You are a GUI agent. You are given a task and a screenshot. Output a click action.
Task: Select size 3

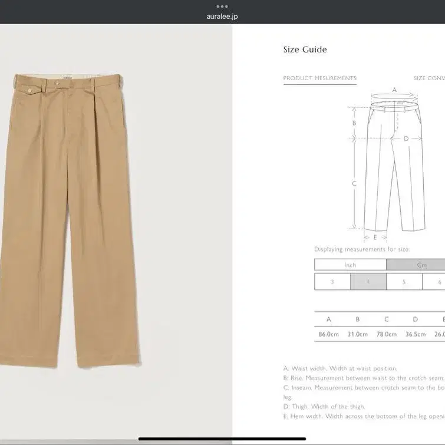point(332,282)
